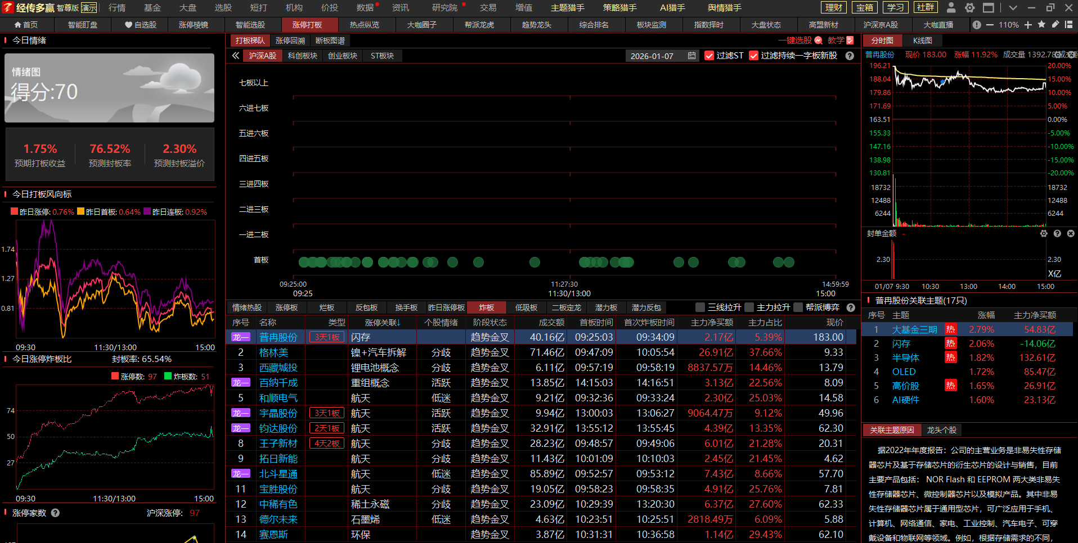Click the zoom out minus icon
Viewport: 1078px width, 543px height.
click(990, 25)
